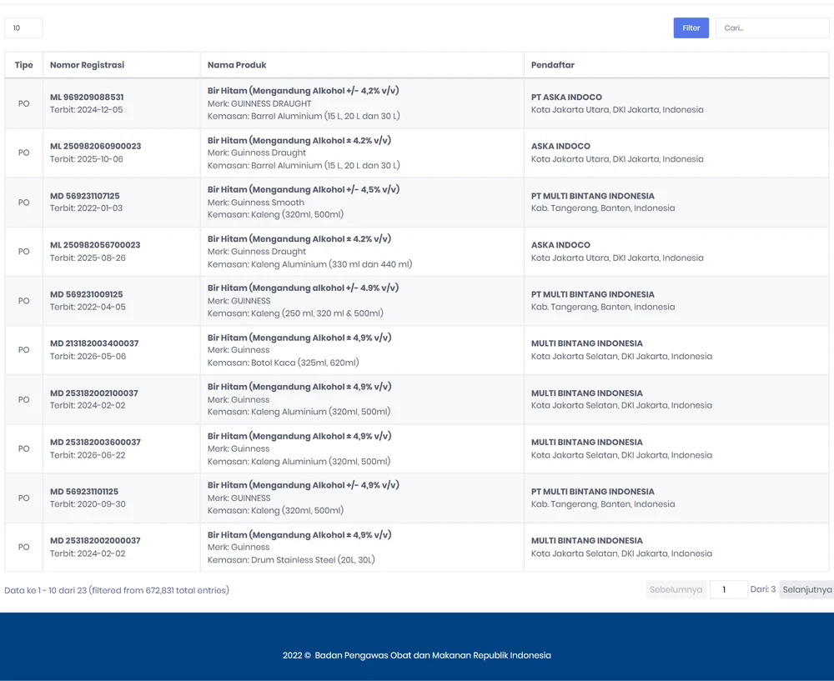Select registration ML 969209088531
The width and height of the screenshot is (834, 681).
[x=87, y=98]
